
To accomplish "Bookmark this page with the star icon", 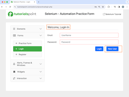I will pos(103,7).
